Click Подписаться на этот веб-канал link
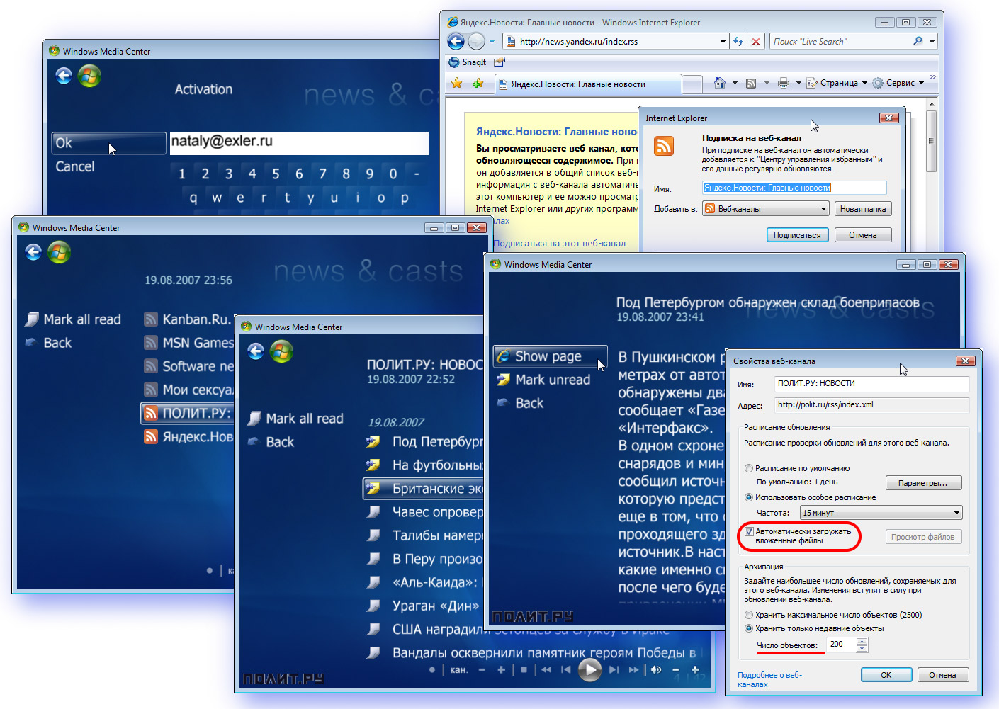 pos(560,243)
